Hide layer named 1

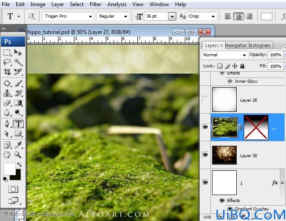coord(205,183)
